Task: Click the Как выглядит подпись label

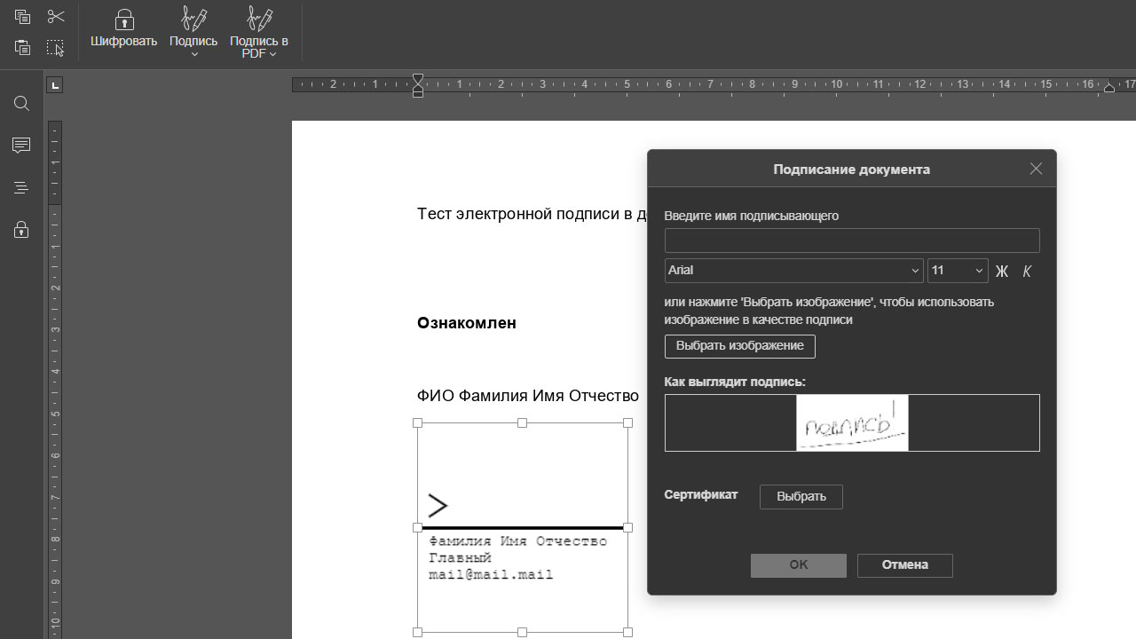Action: pyautogui.click(x=735, y=383)
